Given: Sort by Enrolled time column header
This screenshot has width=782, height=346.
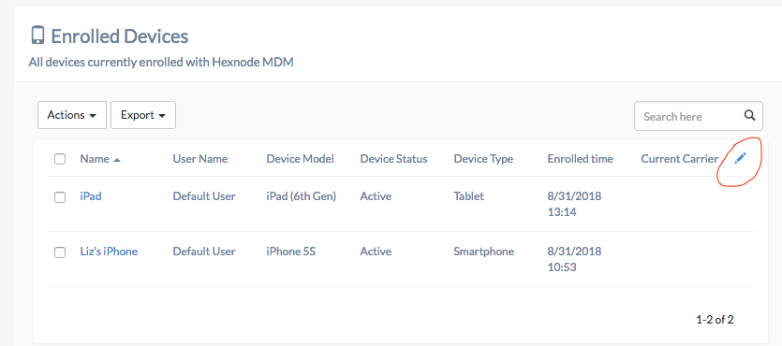Looking at the screenshot, I should coord(580,159).
